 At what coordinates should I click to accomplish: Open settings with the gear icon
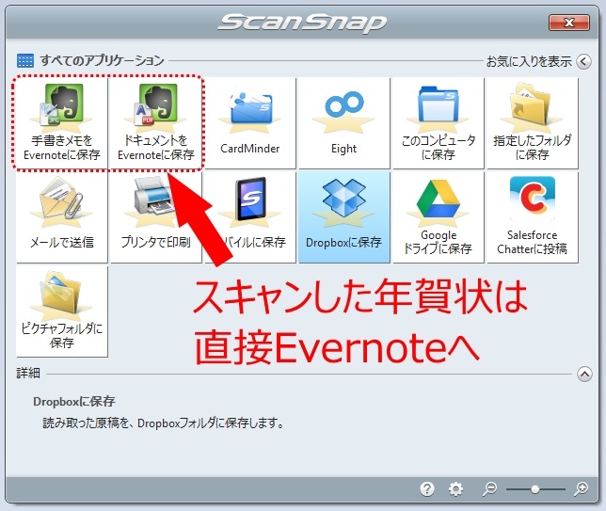click(x=455, y=489)
